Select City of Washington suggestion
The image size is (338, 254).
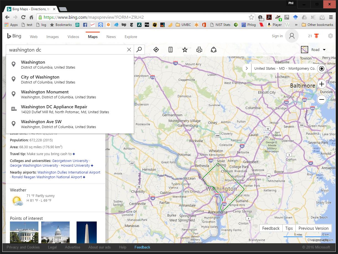pos(70,79)
